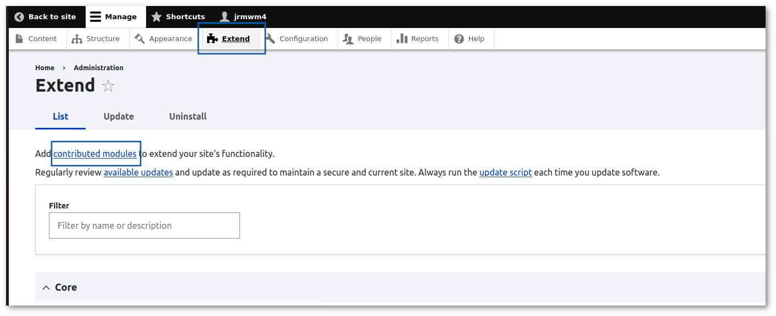Click the Structure hierarchy icon
Image resolution: width=776 pixels, height=316 pixels.
click(x=77, y=39)
